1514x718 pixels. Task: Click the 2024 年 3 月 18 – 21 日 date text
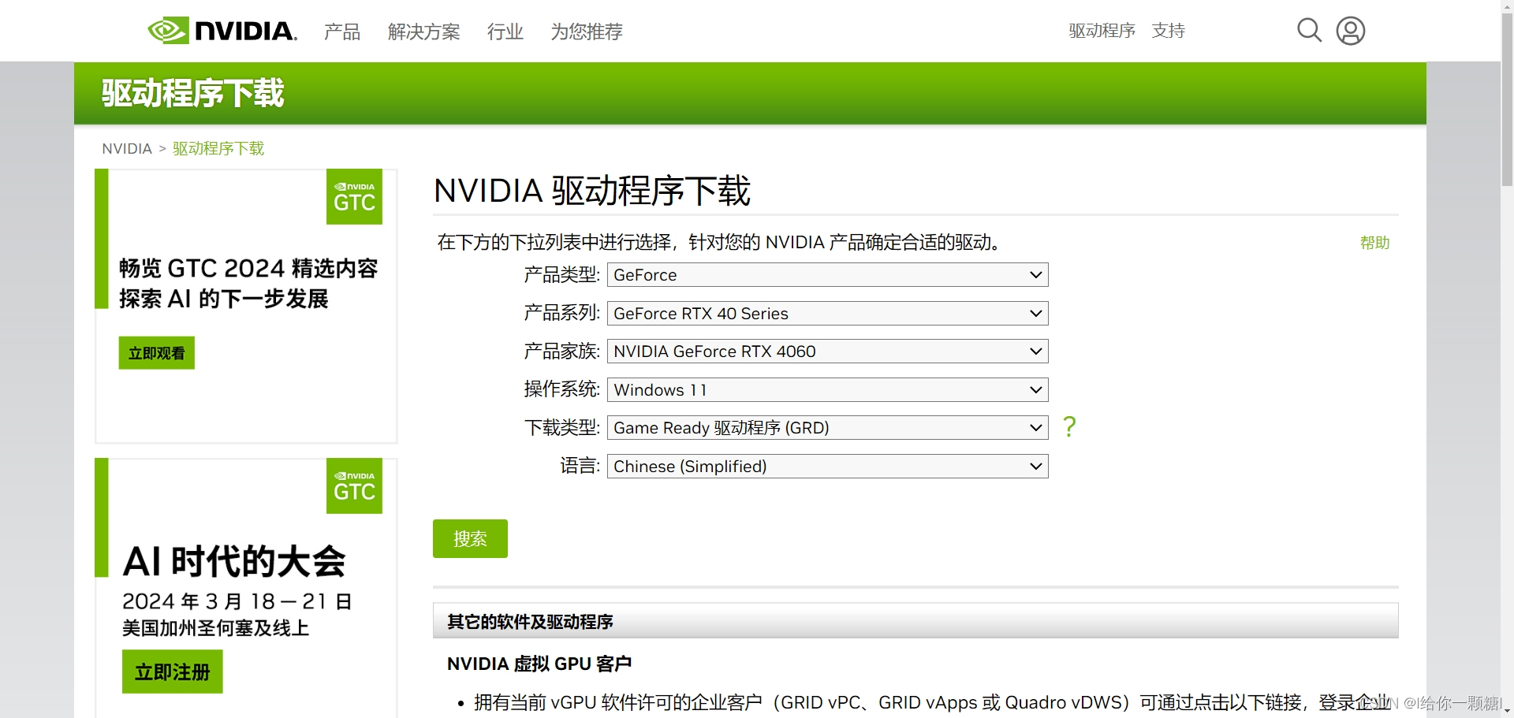237,601
